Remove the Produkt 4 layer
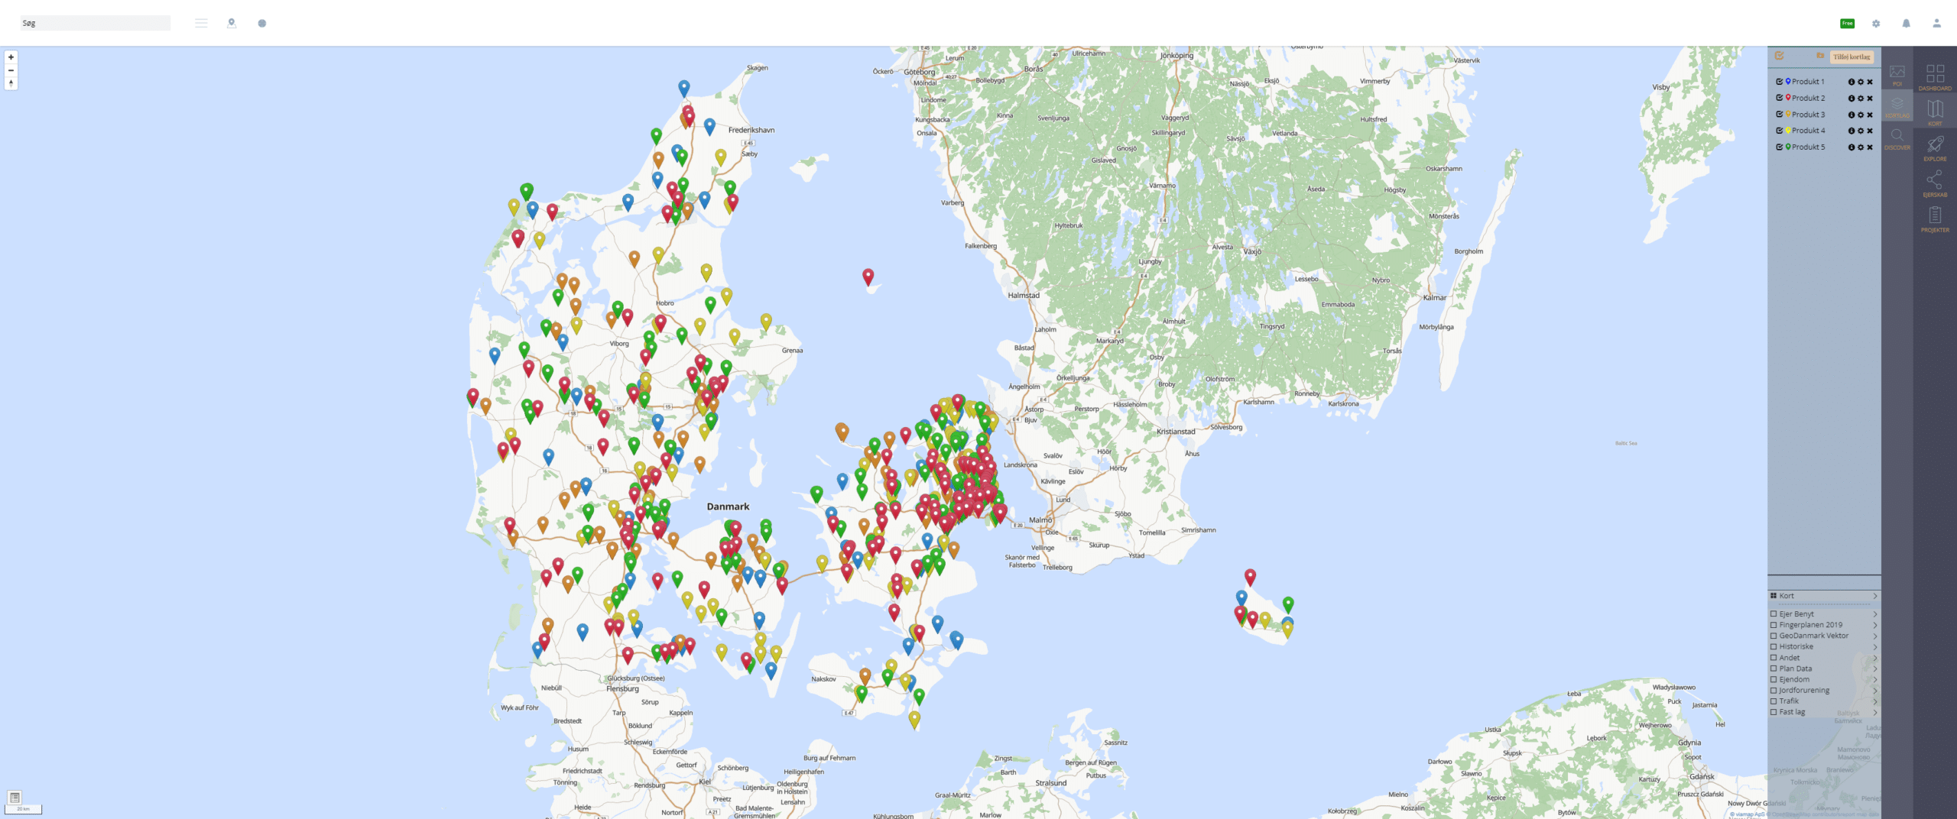 click(x=1870, y=131)
